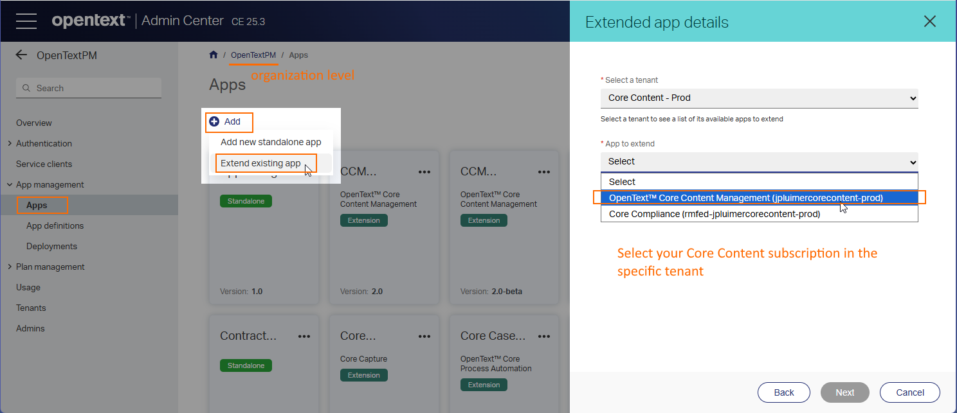The image size is (957, 413).
Task: Click Extension badge on Core Case card
Action: coord(484,385)
